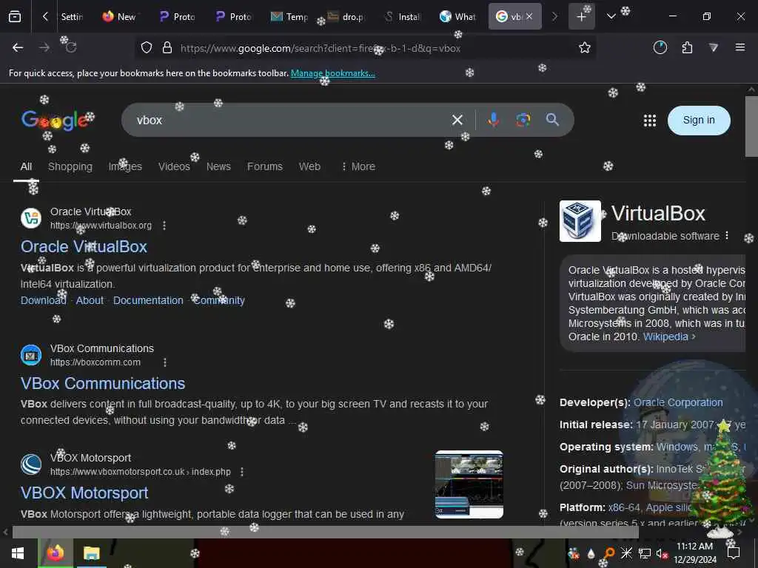Open File Explorer from the taskbar
Viewport: 758px width, 568px height.
click(x=91, y=553)
